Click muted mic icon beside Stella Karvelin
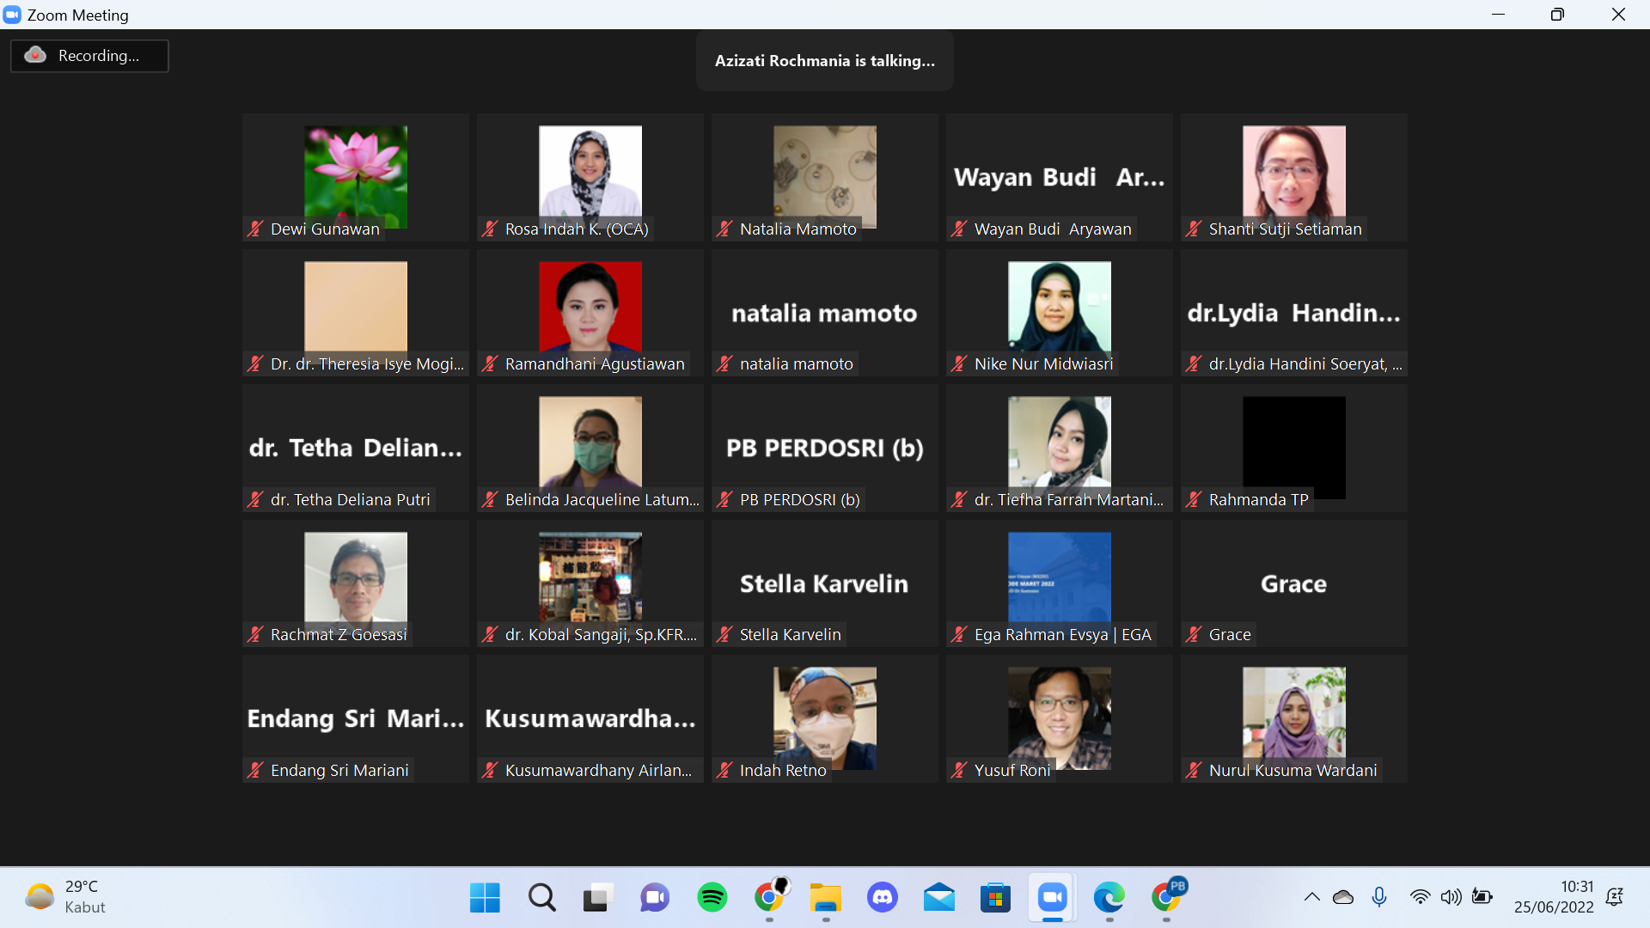Viewport: 1650px width, 928px height. [724, 635]
